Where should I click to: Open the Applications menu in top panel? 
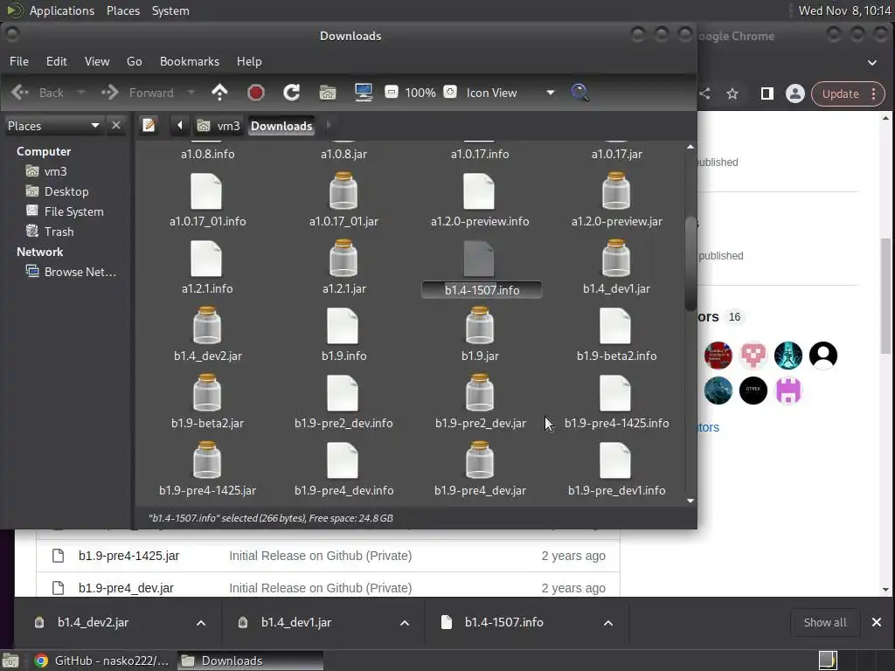pos(62,10)
